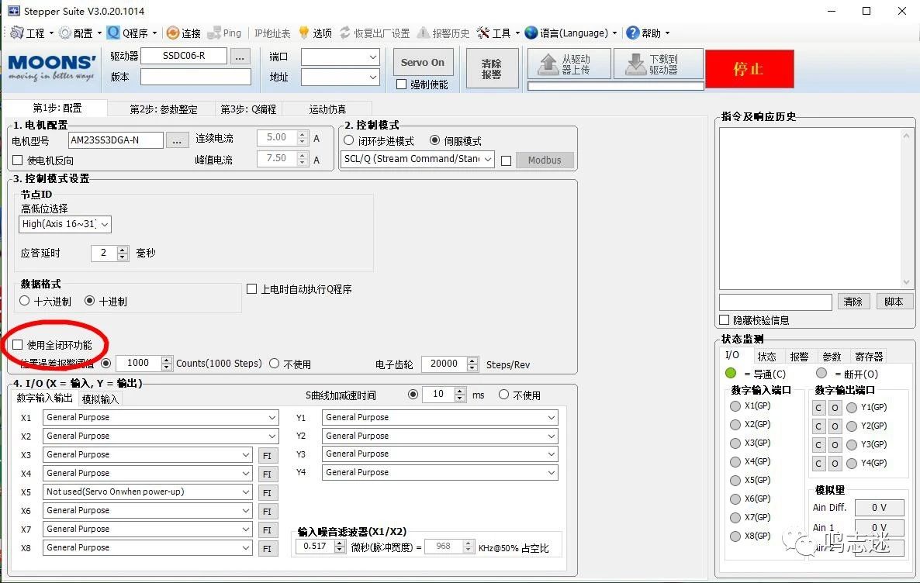The height and width of the screenshot is (583, 920).
Task: Switch to 模拟输入 analog input tab
Action: (x=100, y=399)
